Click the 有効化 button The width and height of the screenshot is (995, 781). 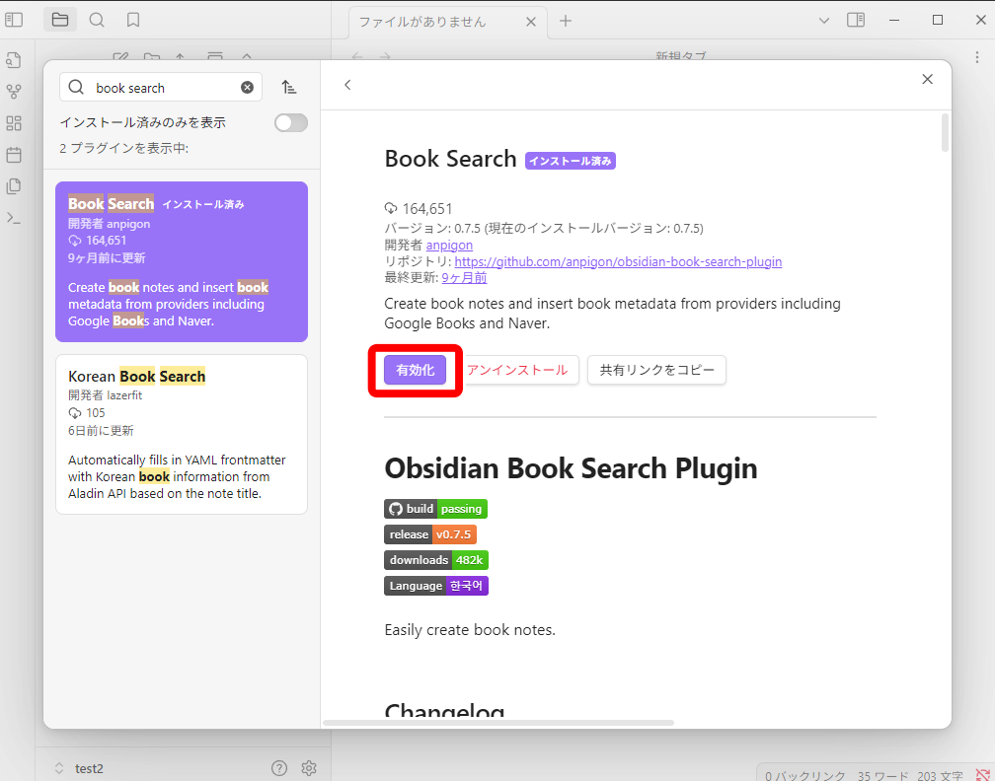pos(415,370)
